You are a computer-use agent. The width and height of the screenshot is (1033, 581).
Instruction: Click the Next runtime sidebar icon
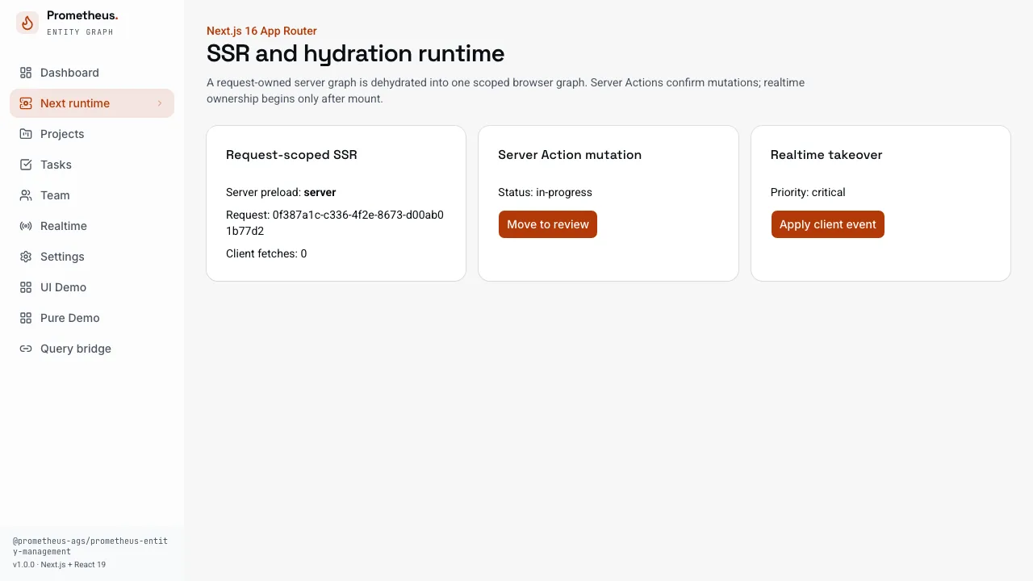[x=26, y=103]
